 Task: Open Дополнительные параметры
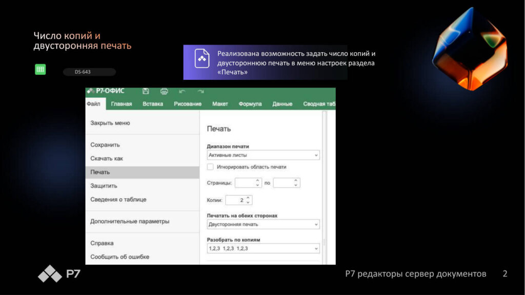point(130,221)
